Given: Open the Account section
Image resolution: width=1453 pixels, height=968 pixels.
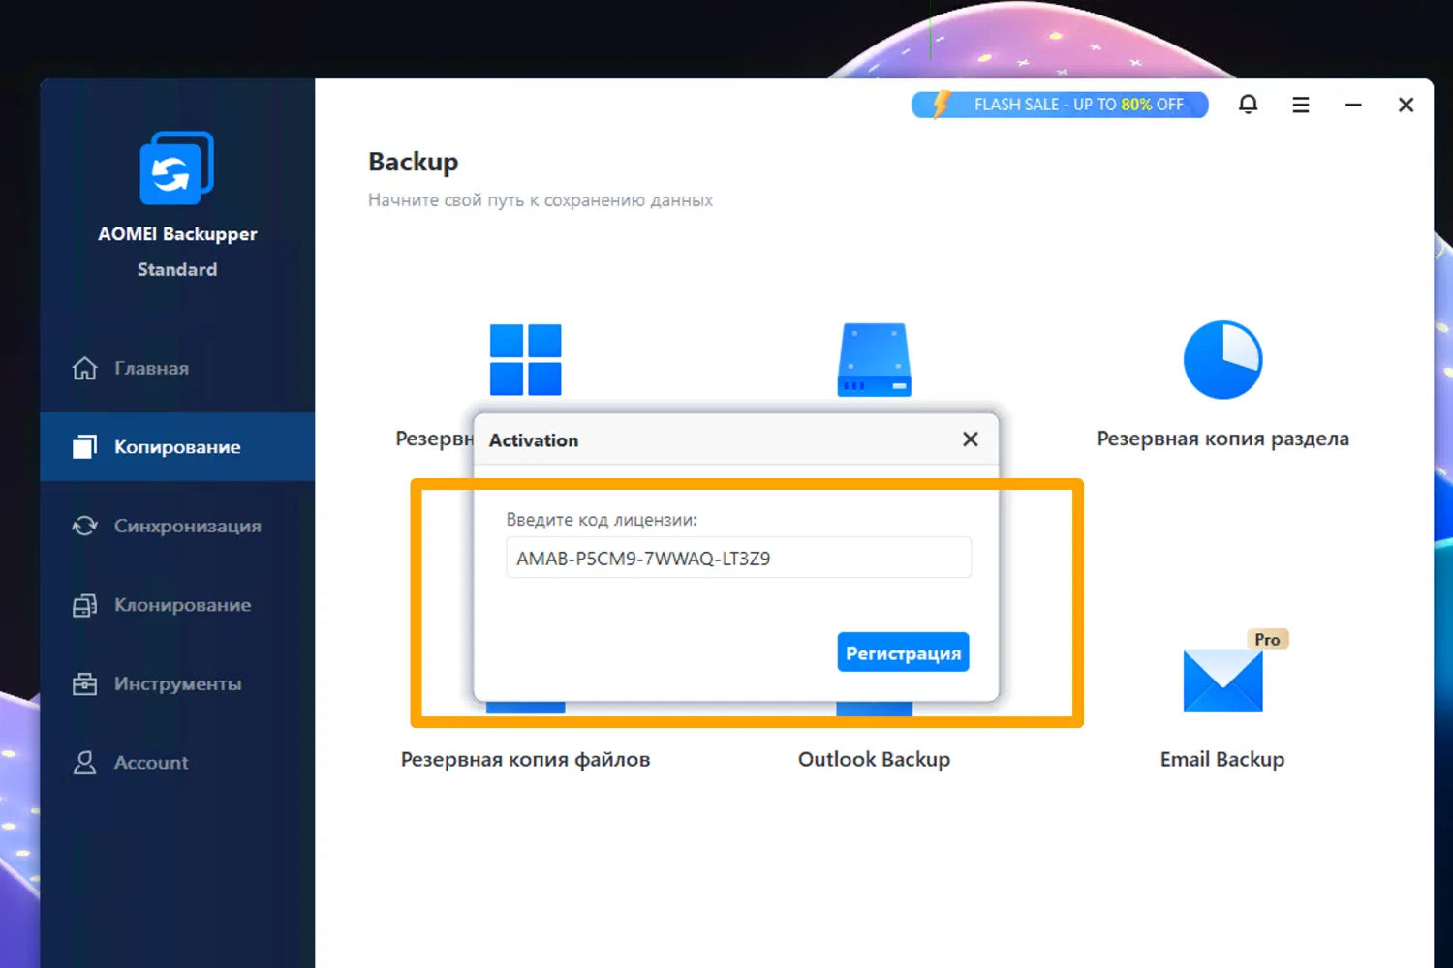Looking at the screenshot, I should pos(177,763).
